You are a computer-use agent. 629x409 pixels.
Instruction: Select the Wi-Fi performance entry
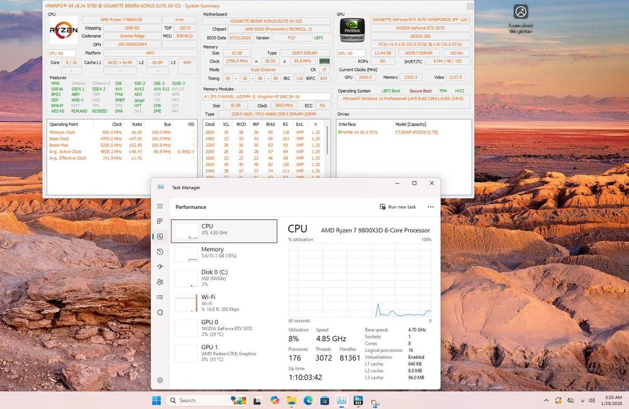pyautogui.click(x=224, y=303)
